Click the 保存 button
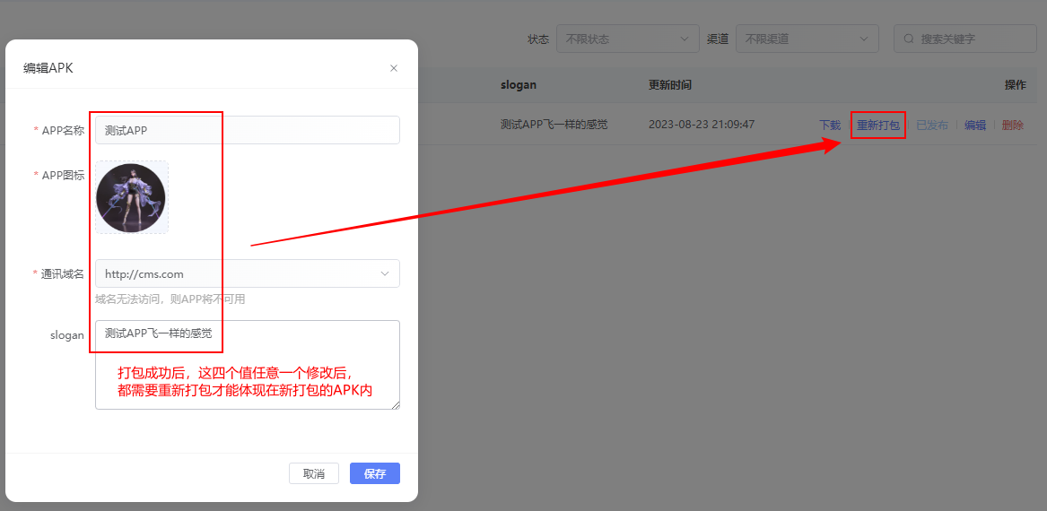Screen dimensions: 1047x511 point(375,473)
